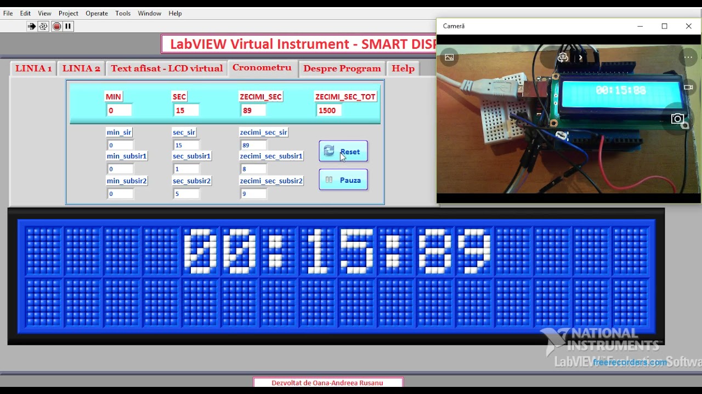This screenshot has height=394, width=702.
Task: Click the ZECIMI_SEC field showing 89
Action: [x=253, y=110]
